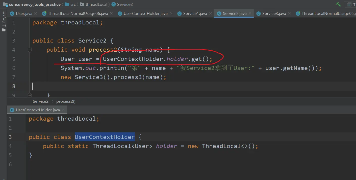Close the User.java editor tab
Viewport: 356px width, 180px height.
pos(36,13)
